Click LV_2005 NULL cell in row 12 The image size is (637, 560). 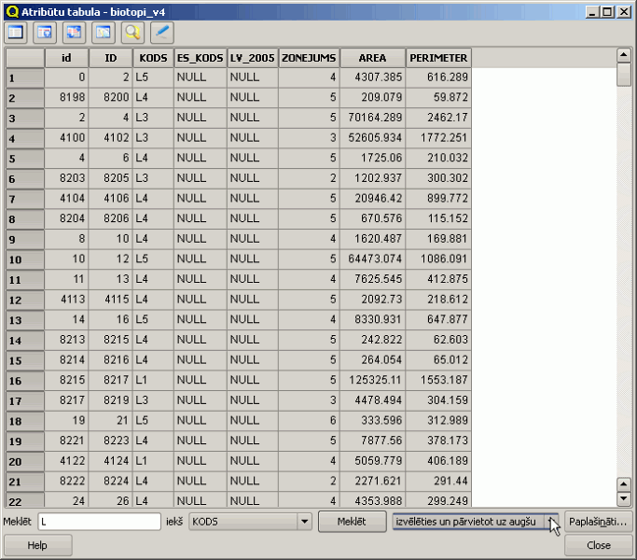(252, 300)
